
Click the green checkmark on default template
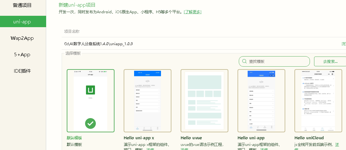pos(90,123)
